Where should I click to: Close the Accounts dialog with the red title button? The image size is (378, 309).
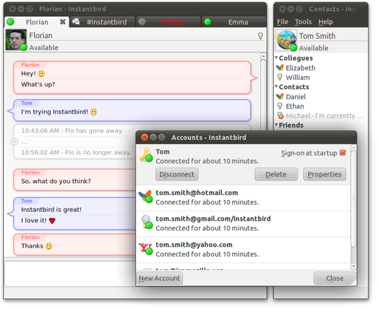pos(144,137)
